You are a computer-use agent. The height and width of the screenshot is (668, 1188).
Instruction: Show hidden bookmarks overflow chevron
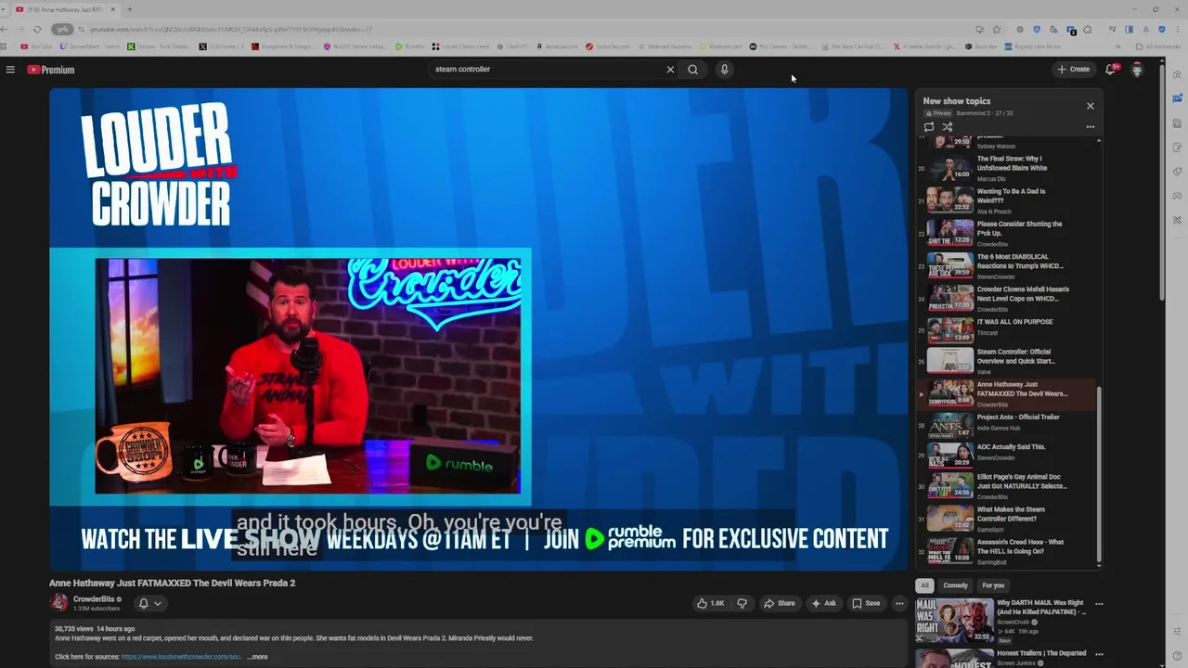point(1118,46)
